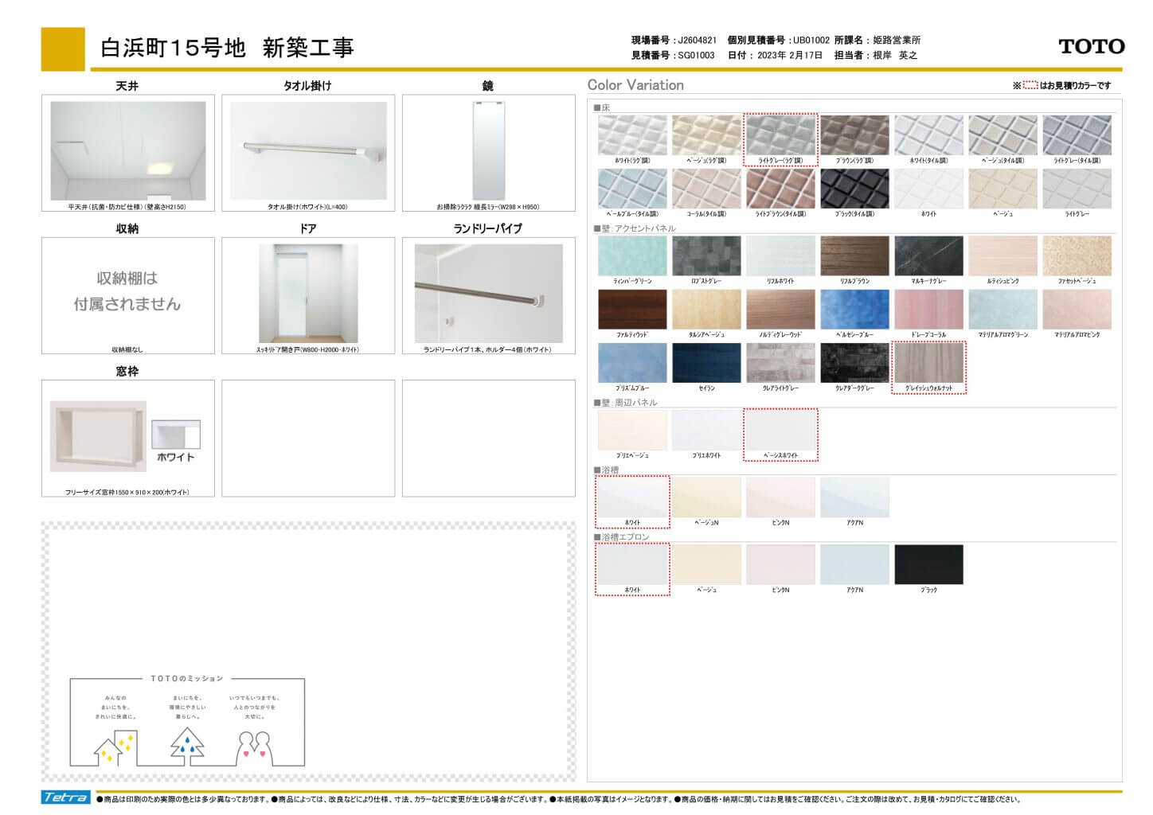Click the sparkling house mission icon
This screenshot has height=815, width=1153.
(x=113, y=747)
